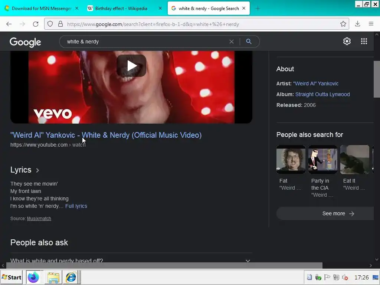Bookmark this page with star

343,24
